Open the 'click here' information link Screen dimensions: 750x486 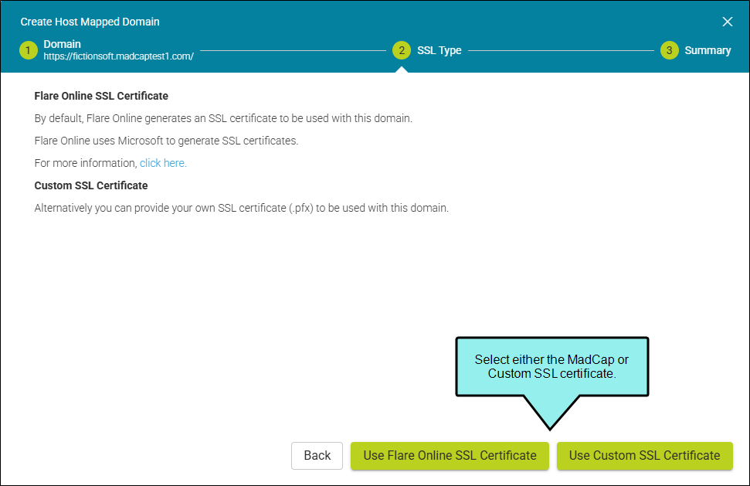(163, 163)
